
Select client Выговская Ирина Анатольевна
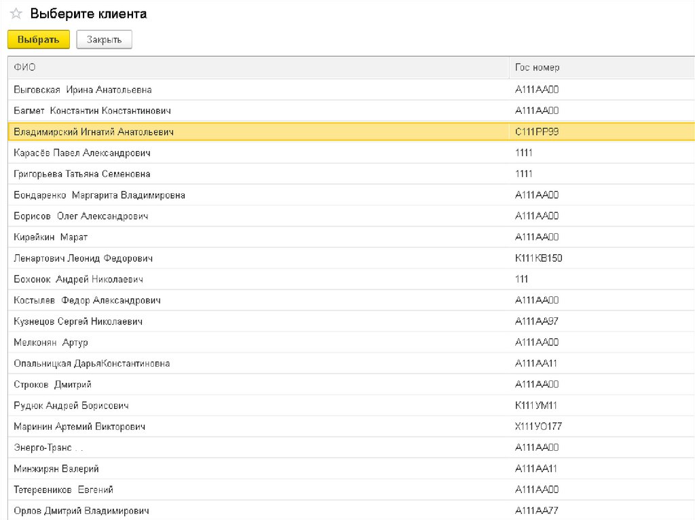(x=83, y=89)
